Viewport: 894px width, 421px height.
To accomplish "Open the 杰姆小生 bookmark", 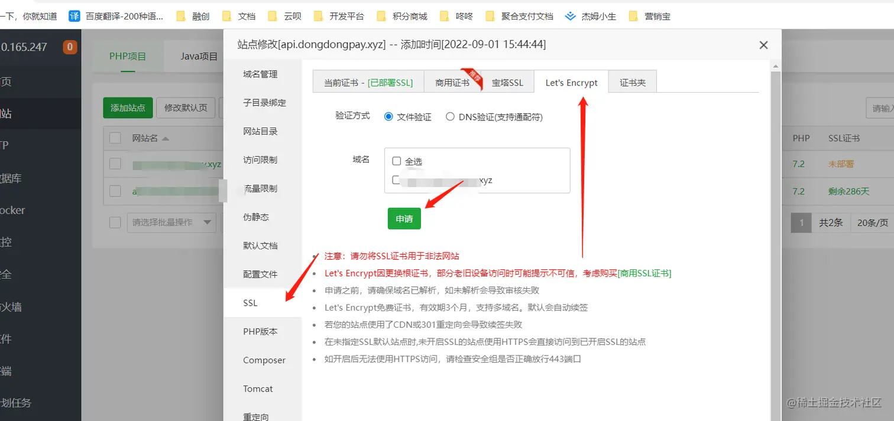I will coord(591,16).
